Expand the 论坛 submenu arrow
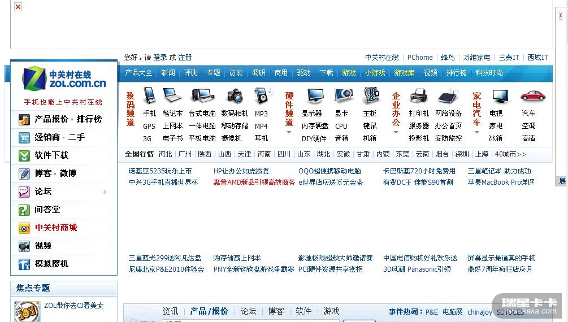The height and width of the screenshot is (322, 568). [105, 192]
